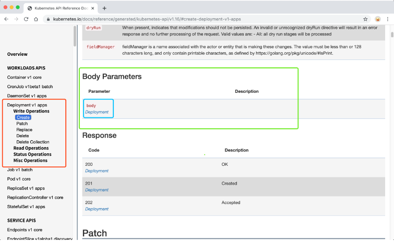
Task: Expand Read Operations under Deployment
Action: pos(31,148)
